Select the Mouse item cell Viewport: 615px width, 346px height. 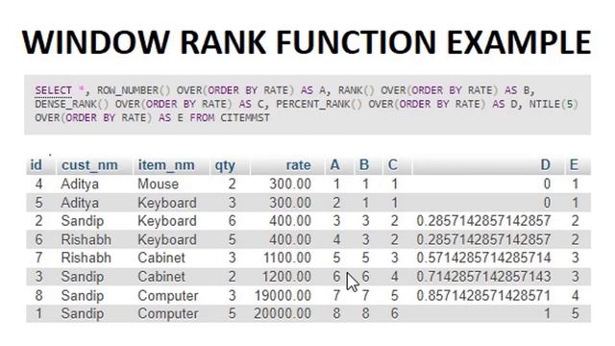[158, 184]
